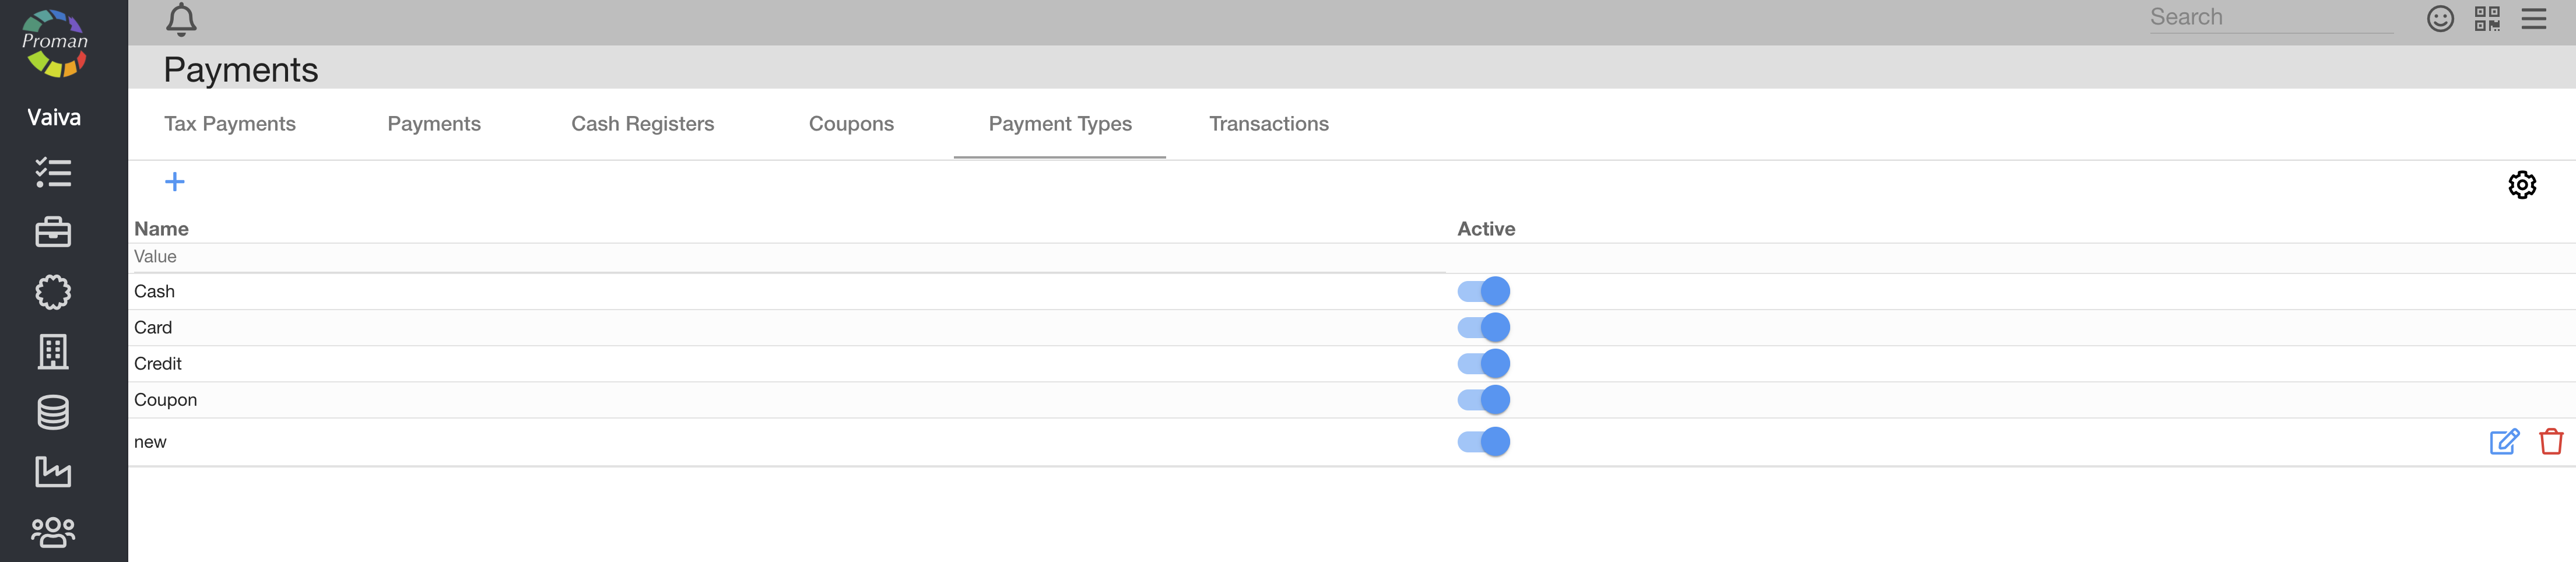Screen dimensions: 2576x562
Task: Open the Cash Registers tab
Action: [642, 124]
